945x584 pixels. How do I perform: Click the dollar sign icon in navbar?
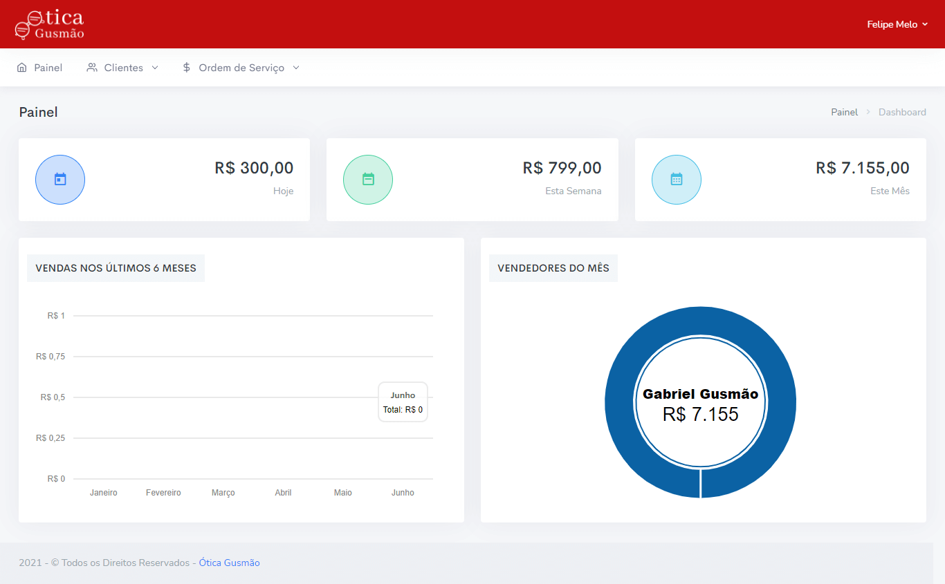click(187, 68)
